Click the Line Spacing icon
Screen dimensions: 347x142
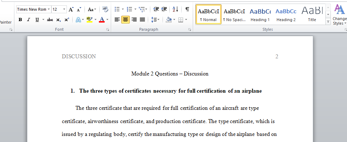(x=154, y=20)
